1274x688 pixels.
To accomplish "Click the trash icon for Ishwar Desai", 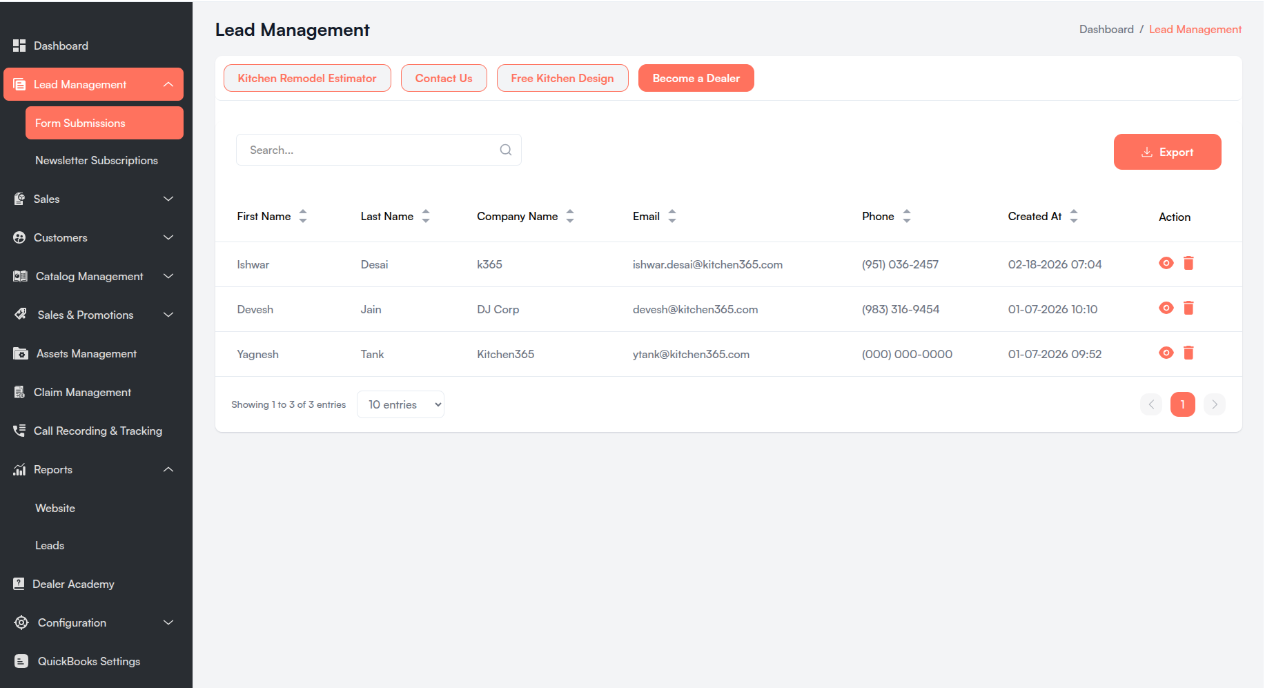I will point(1188,263).
